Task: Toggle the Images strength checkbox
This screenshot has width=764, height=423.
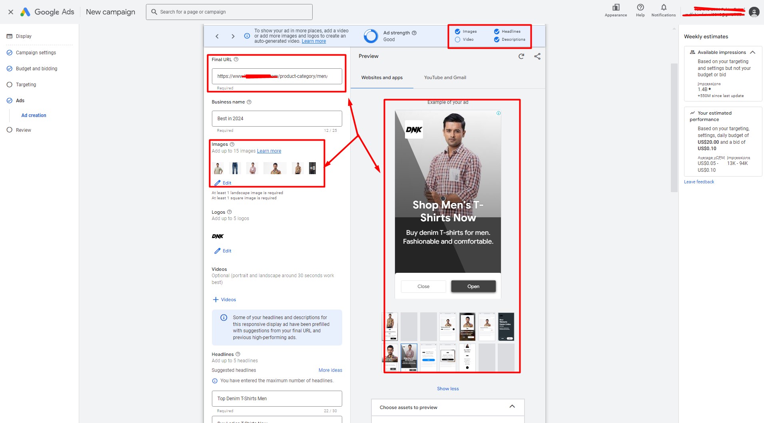Action: (457, 32)
